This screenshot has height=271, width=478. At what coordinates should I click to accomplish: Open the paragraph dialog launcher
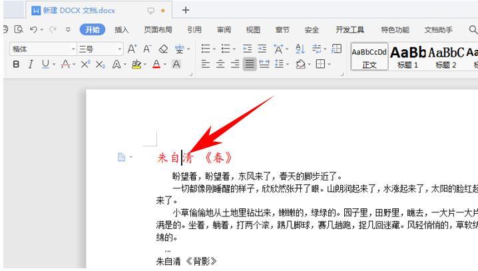click(x=342, y=74)
